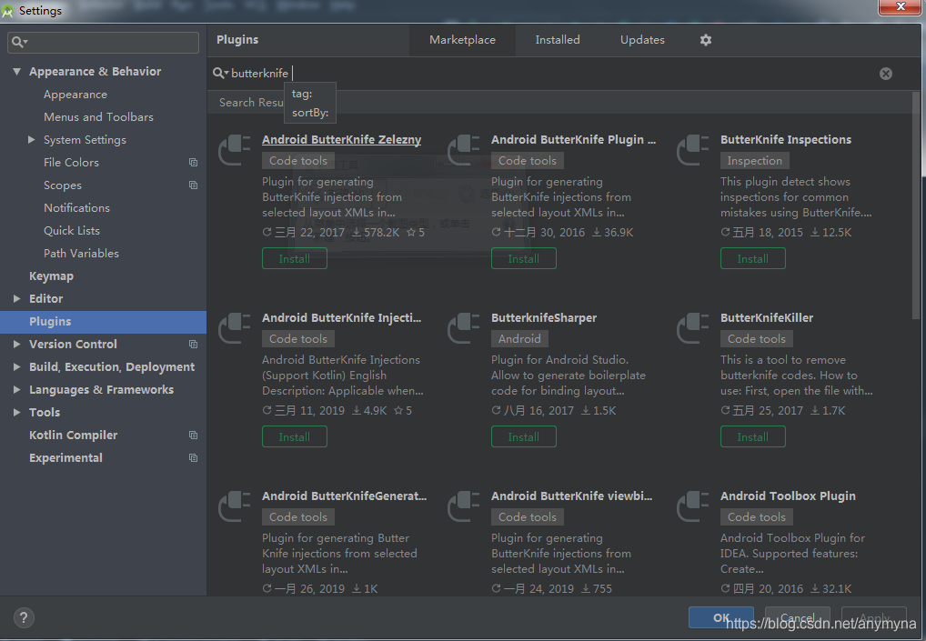Image resolution: width=926 pixels, height=641 pixels.
Task: Select Quick Lists settings
Action: [x=72, y=230]
